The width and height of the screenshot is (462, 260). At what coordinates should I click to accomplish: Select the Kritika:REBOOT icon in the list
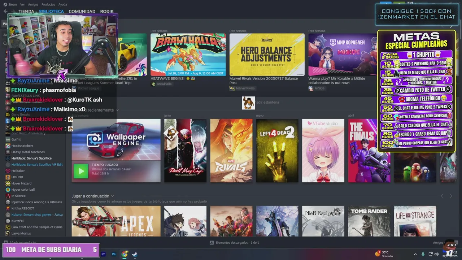tap(8, 208)
